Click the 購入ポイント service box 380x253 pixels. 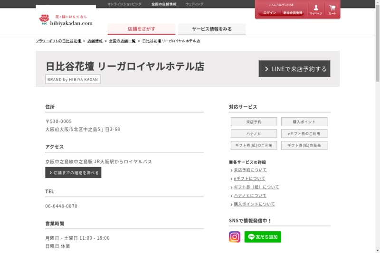[304, 122]
